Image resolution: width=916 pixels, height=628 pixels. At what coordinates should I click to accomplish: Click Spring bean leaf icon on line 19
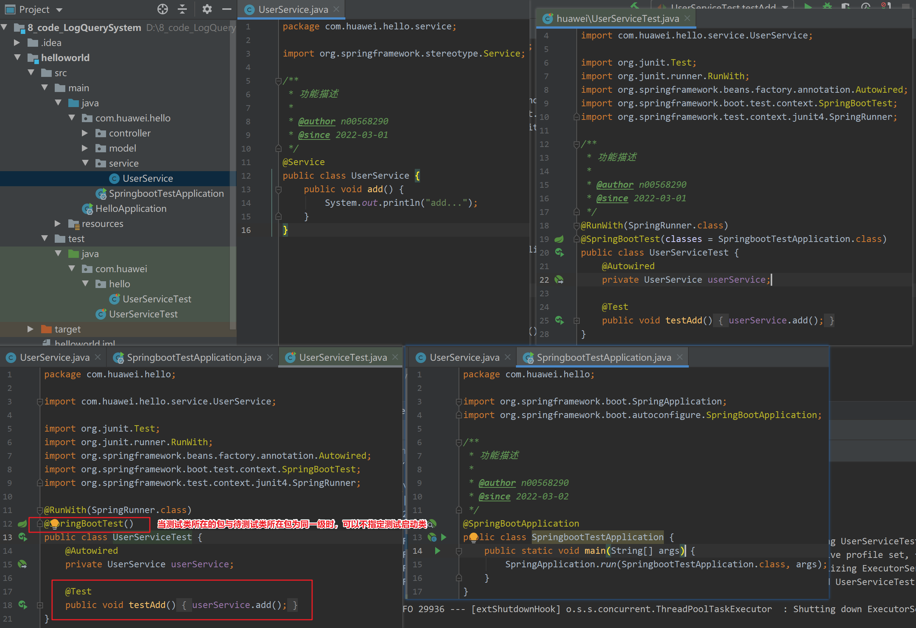point(559,239)
